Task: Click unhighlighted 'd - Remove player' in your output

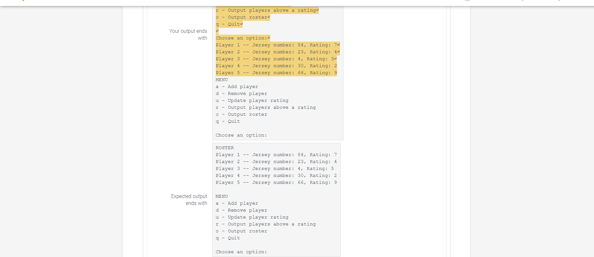Action: point(241,94)
